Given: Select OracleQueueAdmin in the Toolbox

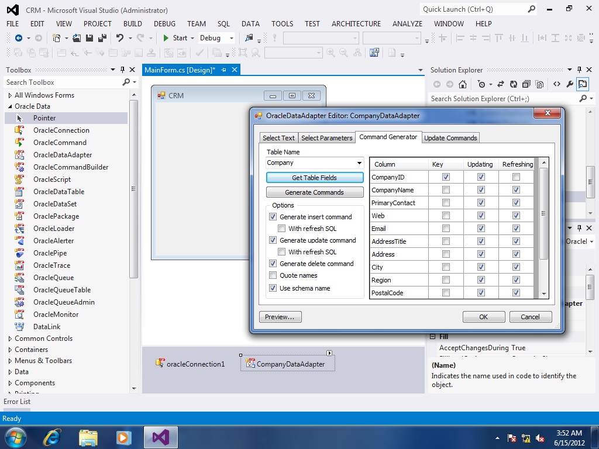Looking at the screenshot, I should pyautogui.click(x=64, y=302).
